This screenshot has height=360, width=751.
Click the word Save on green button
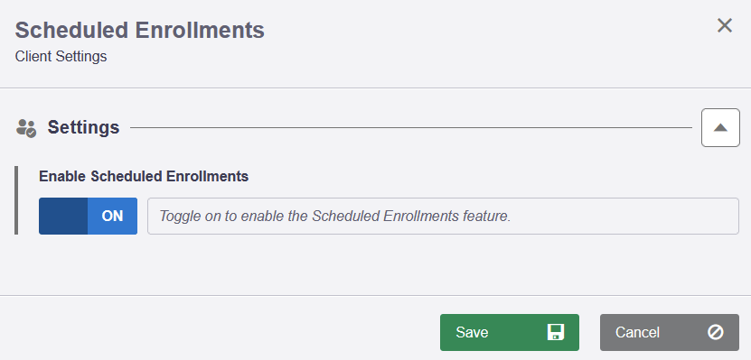[x=472, y=332]
